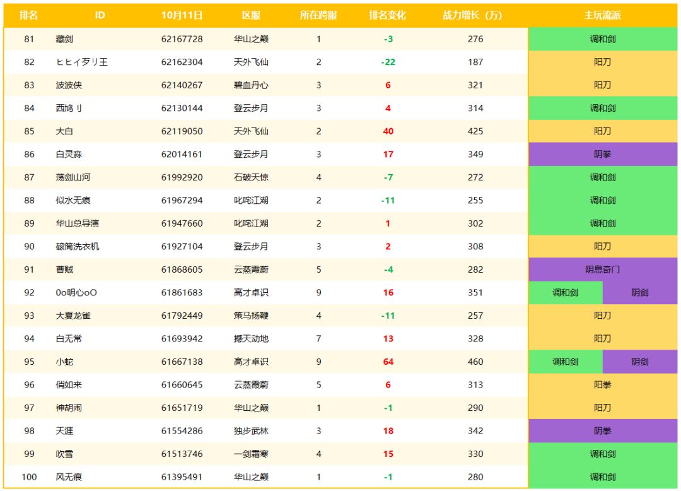The image size is (681, 491).
Task: Click the 排名 column header
Action: 28,15
